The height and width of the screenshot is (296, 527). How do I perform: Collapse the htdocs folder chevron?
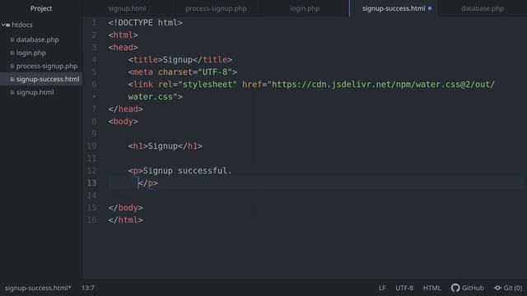pos(3,25)
